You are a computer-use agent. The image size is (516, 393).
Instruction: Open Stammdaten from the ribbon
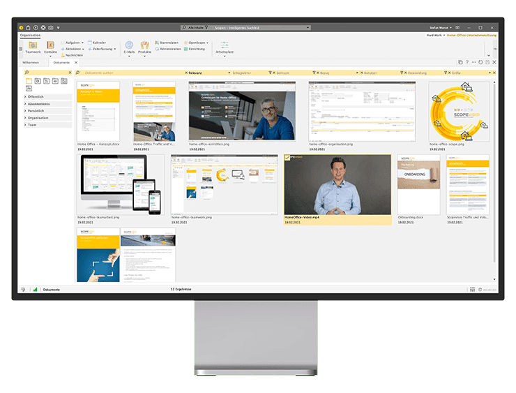click(x=167, y=43)
